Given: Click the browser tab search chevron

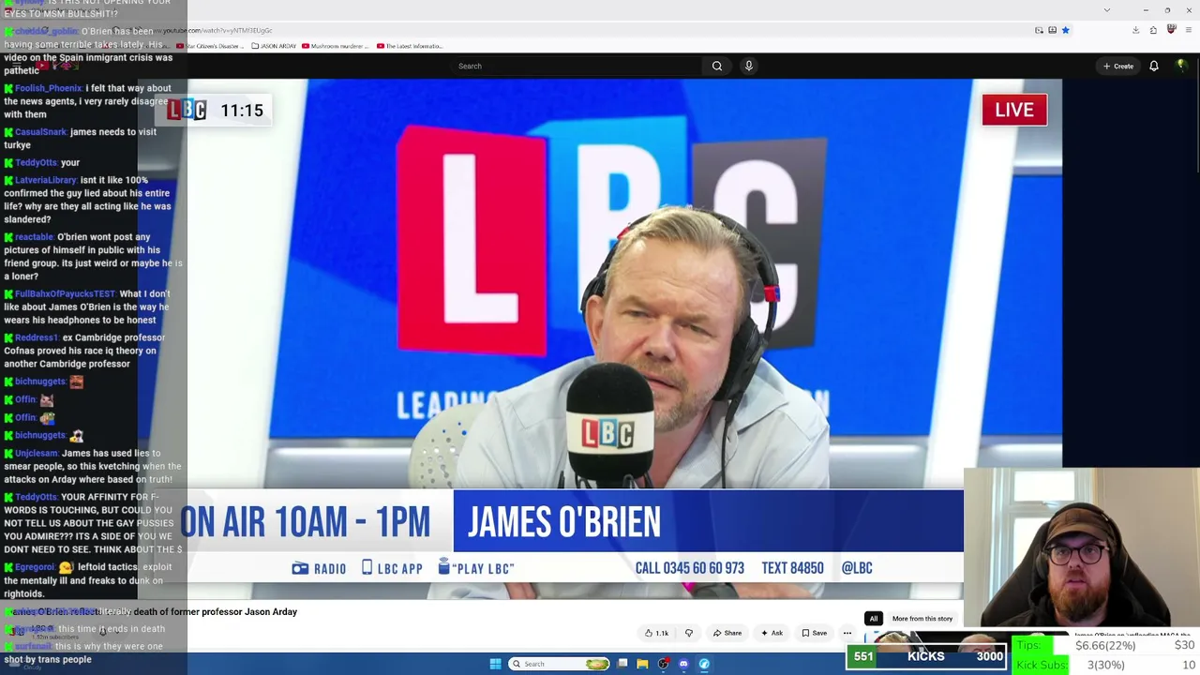Looking at the screenshot, I should pos(1106,10).
